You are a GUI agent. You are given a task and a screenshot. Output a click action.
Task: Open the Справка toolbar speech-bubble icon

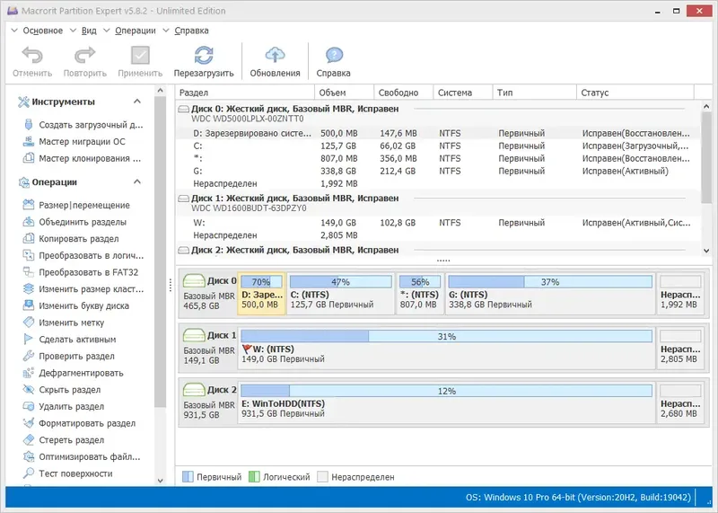[334, 55]
